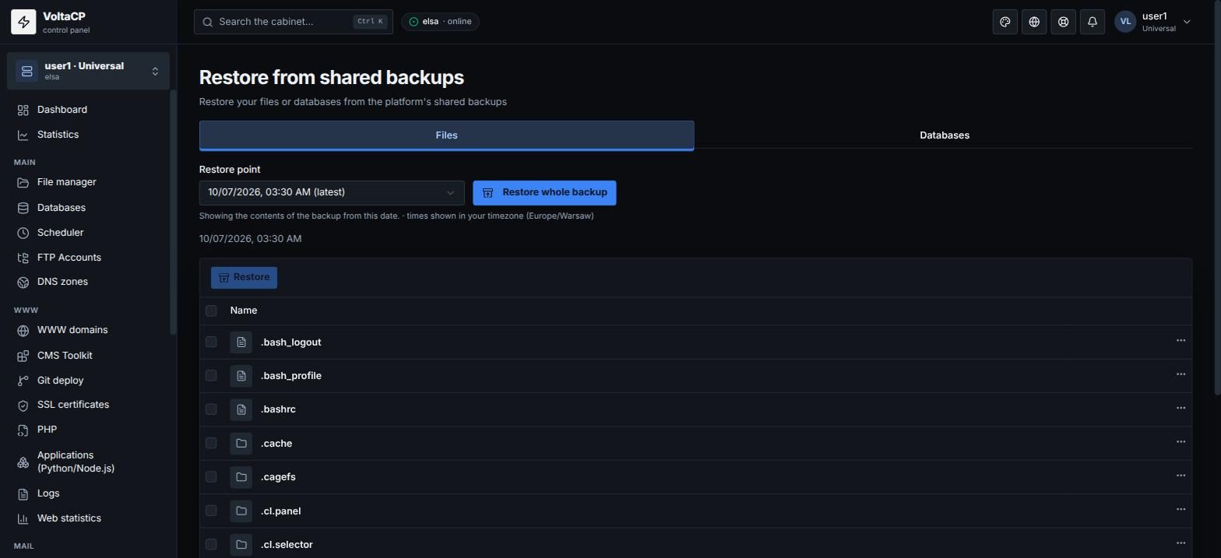Image resolution: width=1221 pixels, height=558 pixels.
Task: Click the .cache folder icon
Action: click(x=241, y=444)
